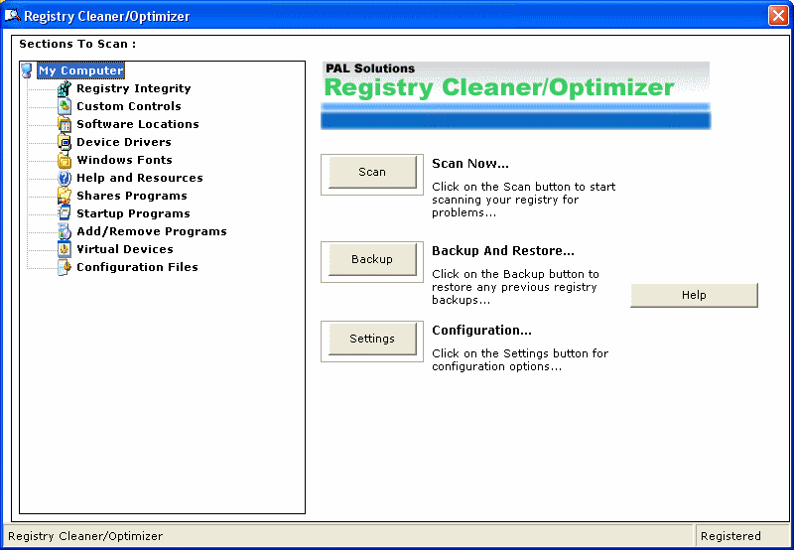Select the Windows Fonts label
This screenshot has height=550, width=794.
point(125,160)
